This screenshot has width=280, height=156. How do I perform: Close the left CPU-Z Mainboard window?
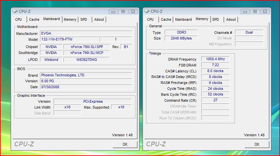(x=133, y=12)
